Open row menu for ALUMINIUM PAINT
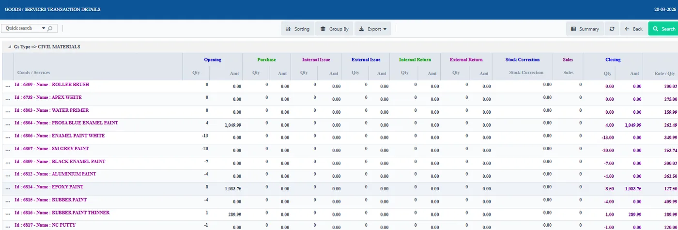The height and width of the screenshot is (230, 678). 7,175
